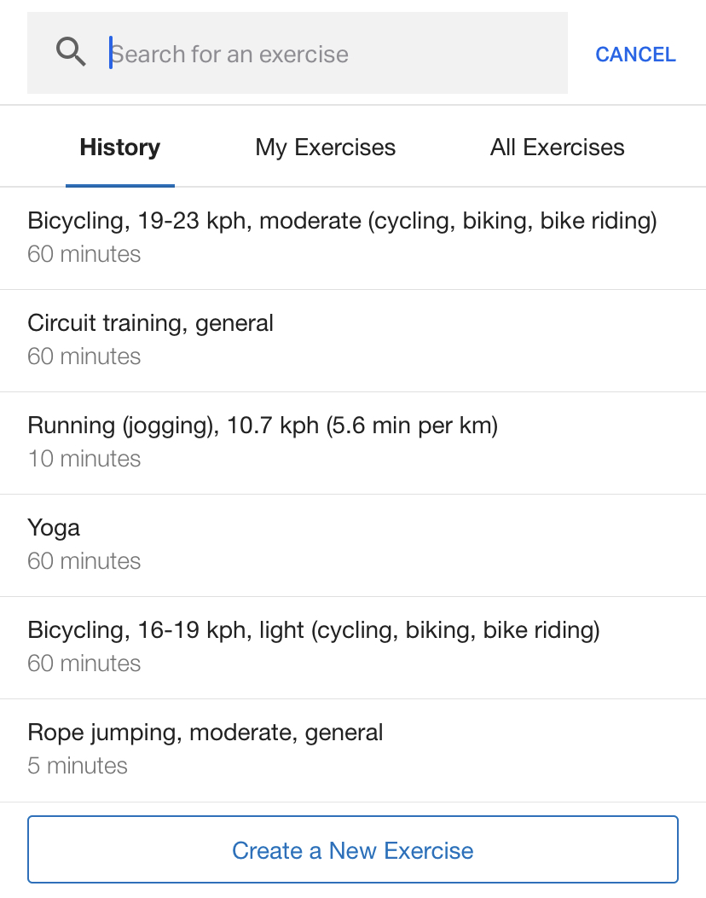Click the magnifying glass search icon
The image size is (706, 898).
(x=71, y=53)
